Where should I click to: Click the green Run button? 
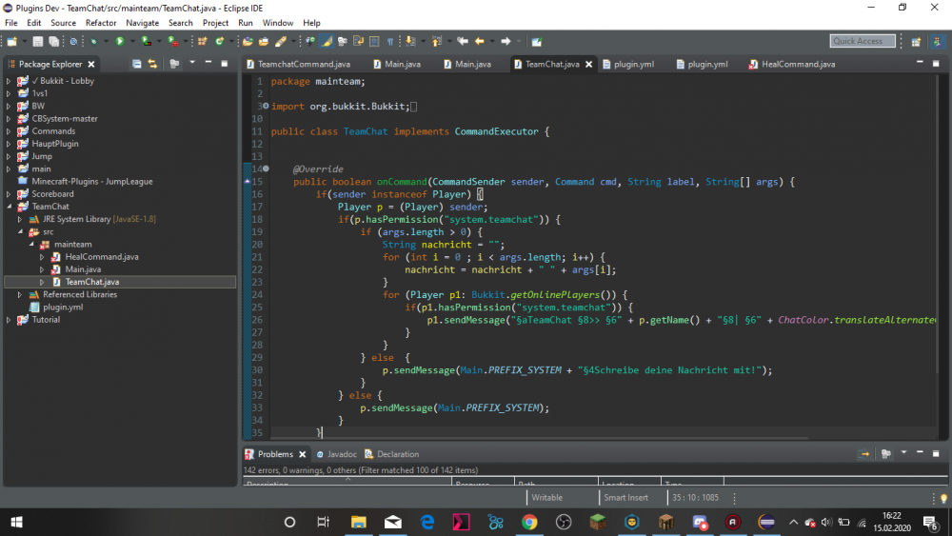coord(120,41)
